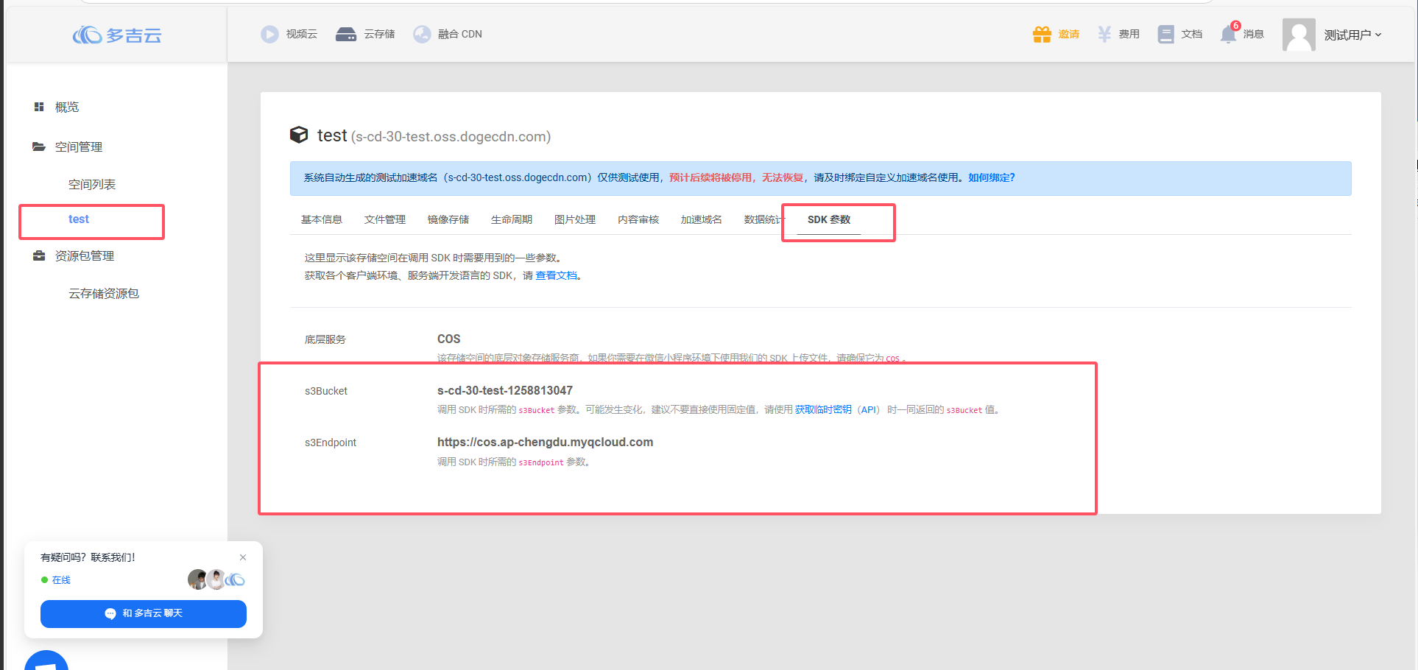Click the 文档 document icon
This screenshot has width=1418, height=670.
pos(1165,34)
